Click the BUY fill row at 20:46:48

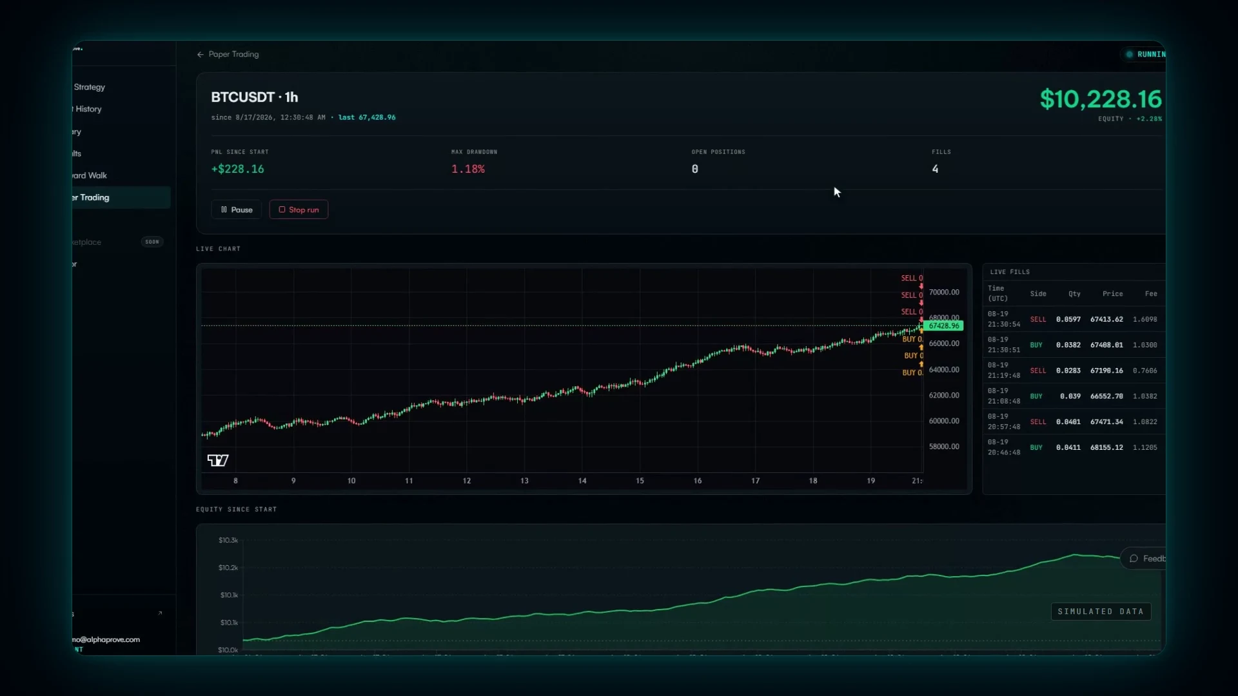pos(1074,448)
